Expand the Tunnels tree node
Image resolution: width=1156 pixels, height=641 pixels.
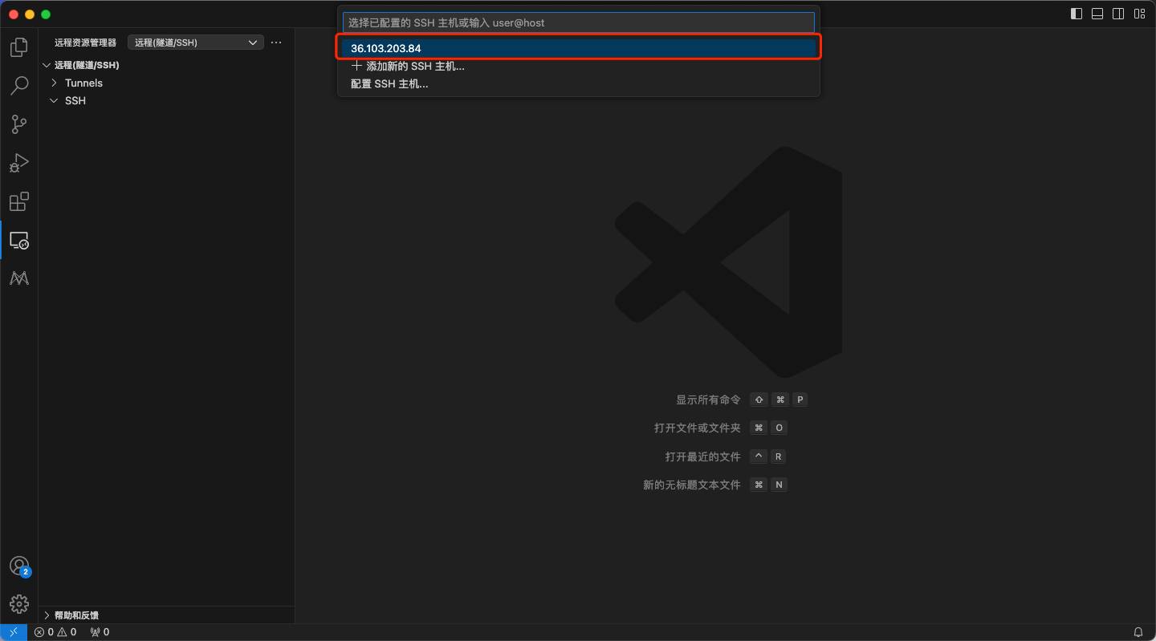tap(166, 83)
